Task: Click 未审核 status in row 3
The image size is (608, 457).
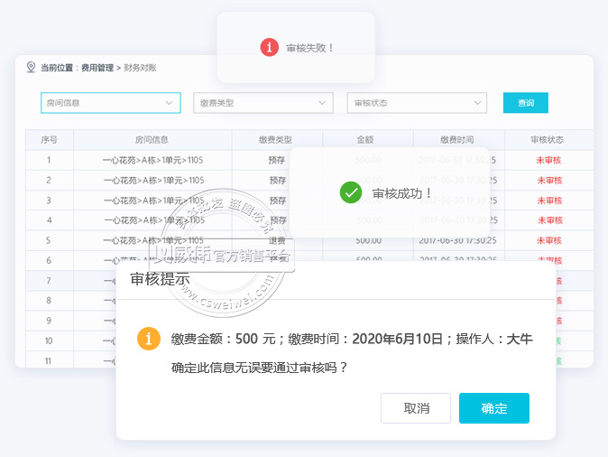Action: pyautogui.click(x=549, y=201)
